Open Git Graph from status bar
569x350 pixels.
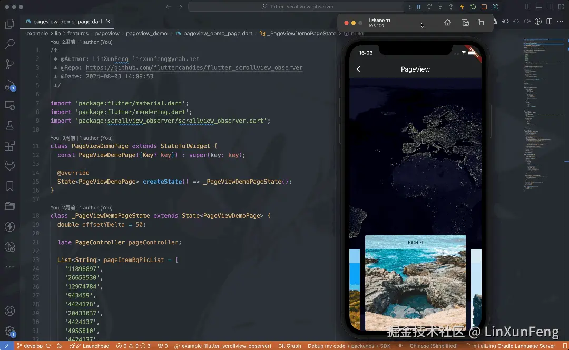(290, 346)
